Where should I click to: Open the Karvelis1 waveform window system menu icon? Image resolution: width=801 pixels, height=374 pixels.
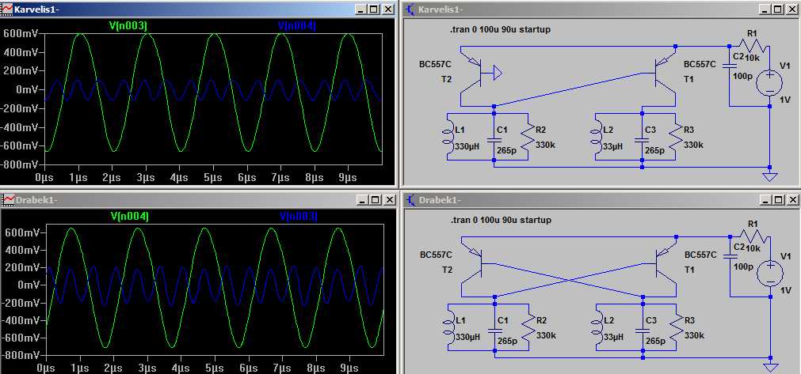(x=7, y=9)
